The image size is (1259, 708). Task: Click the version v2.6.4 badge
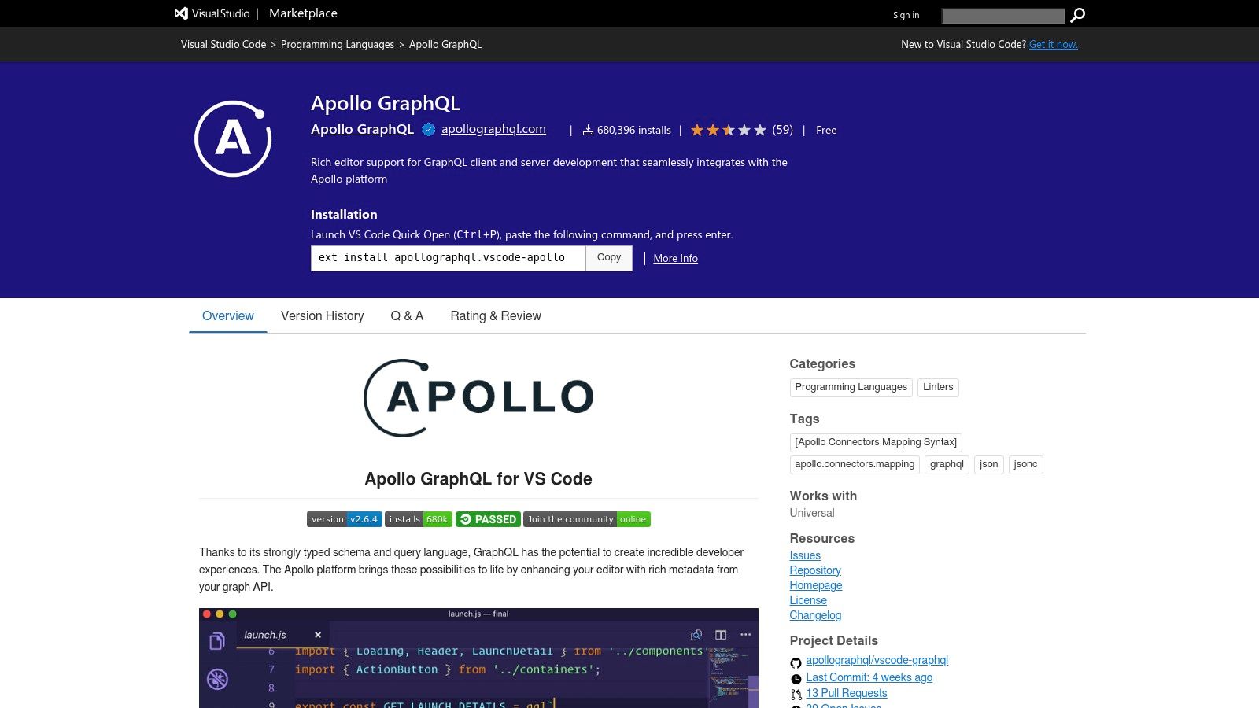pos(343,519)
